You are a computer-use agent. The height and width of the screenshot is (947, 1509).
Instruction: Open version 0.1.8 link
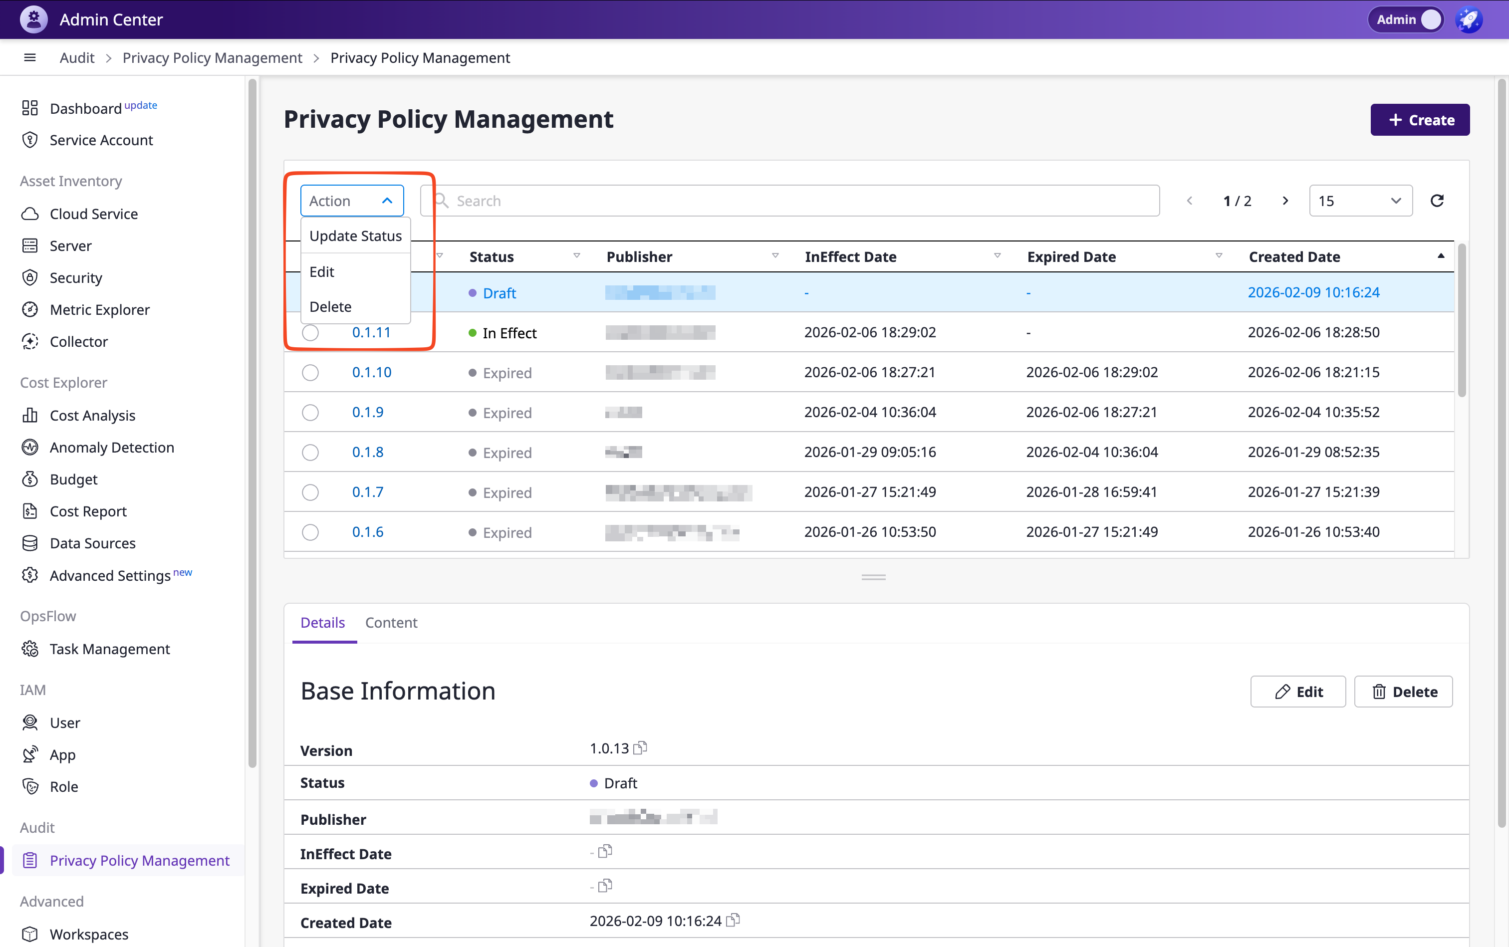point(368,452)
